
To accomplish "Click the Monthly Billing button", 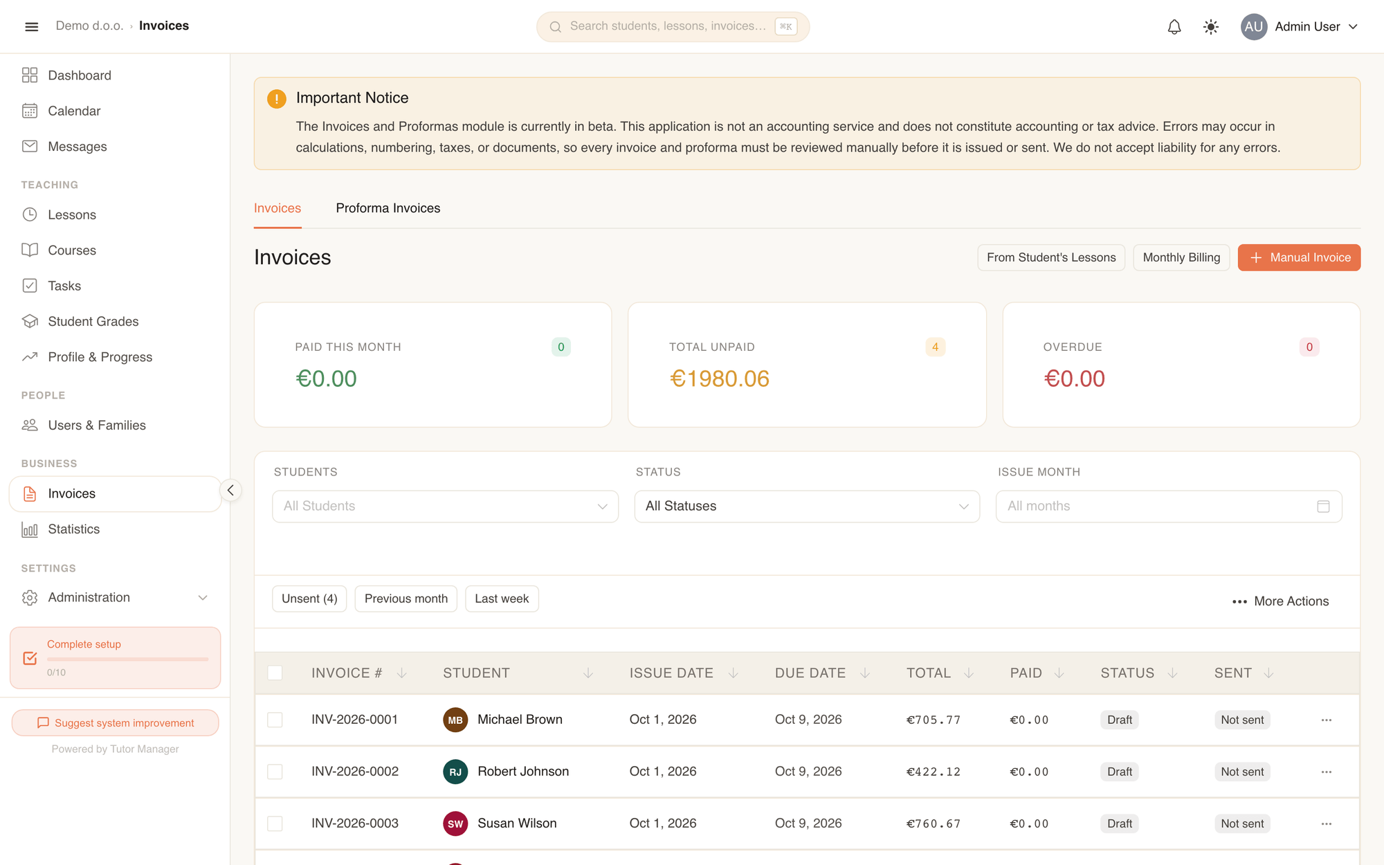I will click(x=1181, y=257).
